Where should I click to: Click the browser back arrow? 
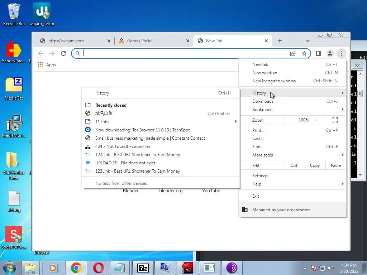click(40, 53)
